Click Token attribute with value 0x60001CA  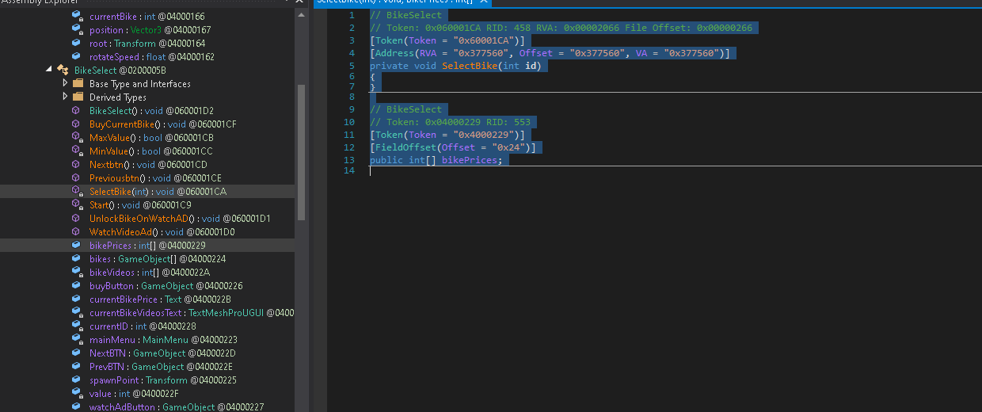click(x=447, y=40)
